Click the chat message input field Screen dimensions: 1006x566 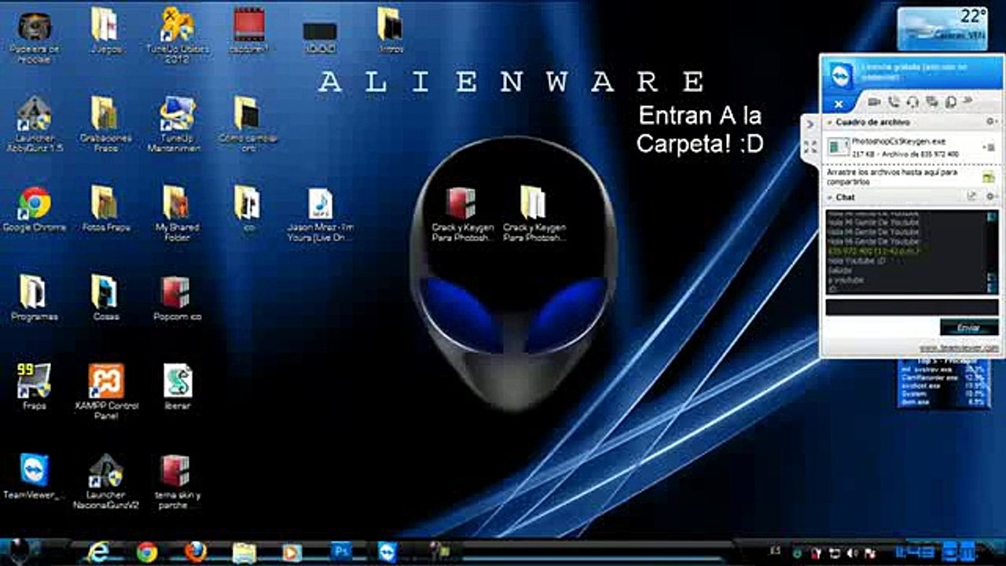912,307
